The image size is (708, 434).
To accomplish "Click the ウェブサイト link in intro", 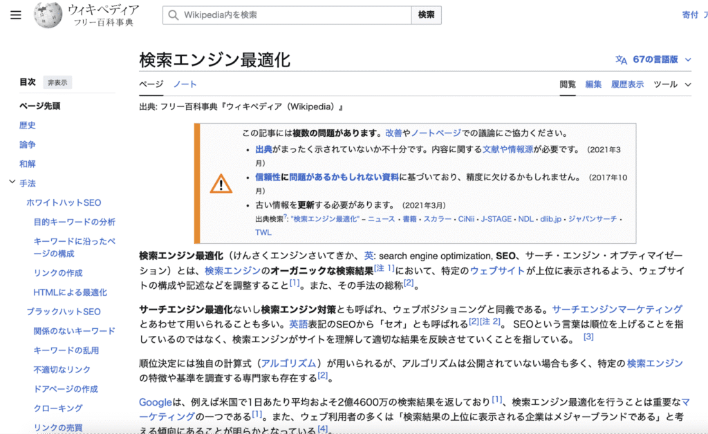I will click(x=497, y=271).
